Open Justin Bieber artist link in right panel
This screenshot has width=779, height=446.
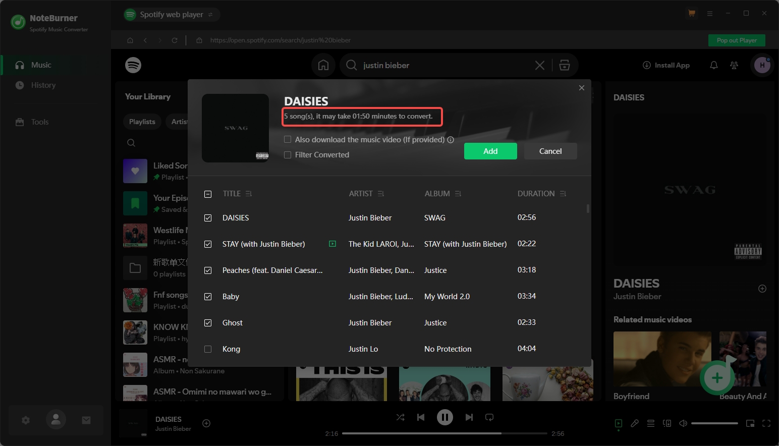coord(637,297)
